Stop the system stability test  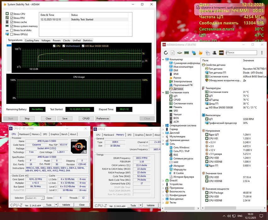27,119
